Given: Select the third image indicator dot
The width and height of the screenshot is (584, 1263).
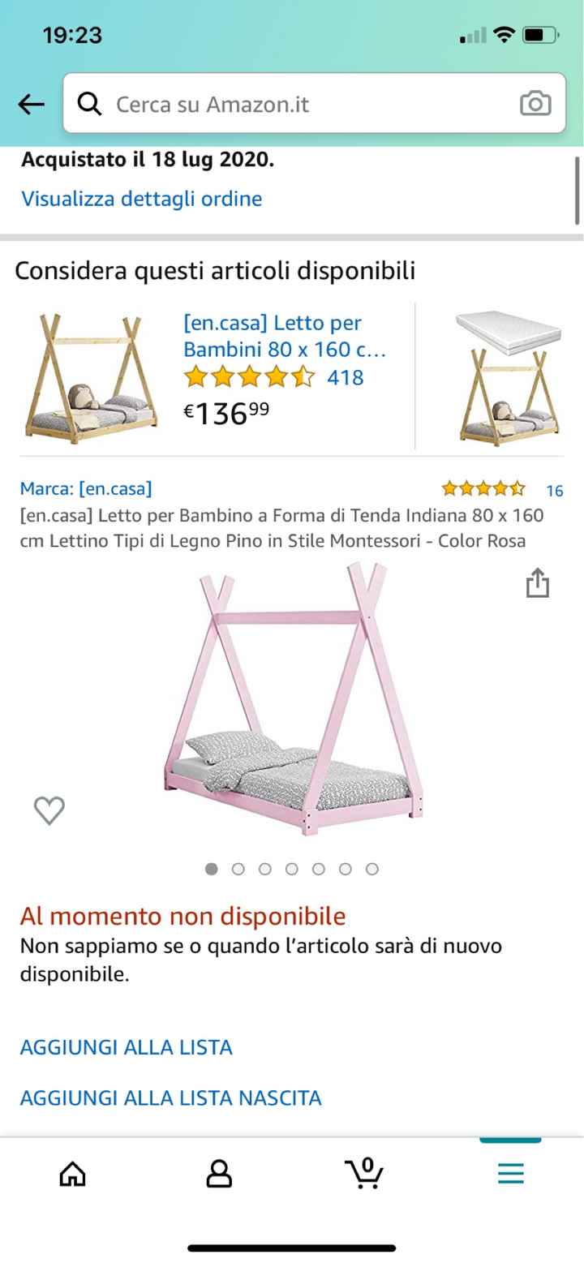Looking at the screenshot, I should [265, 869].
